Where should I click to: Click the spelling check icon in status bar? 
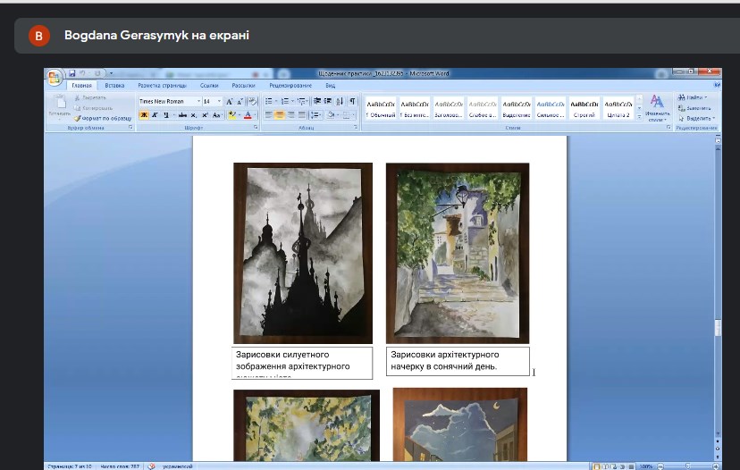(x=152, y=466)
